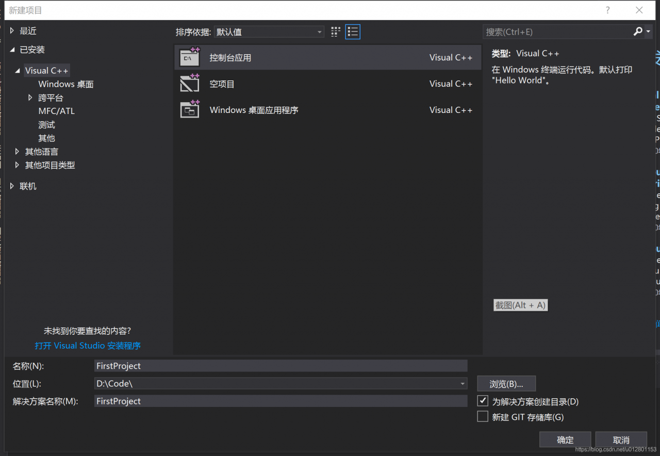The height and width of the screenshot is (456, 660).
Task: Select 其他 under Visual C++
Action: click(x=46, y=138)
